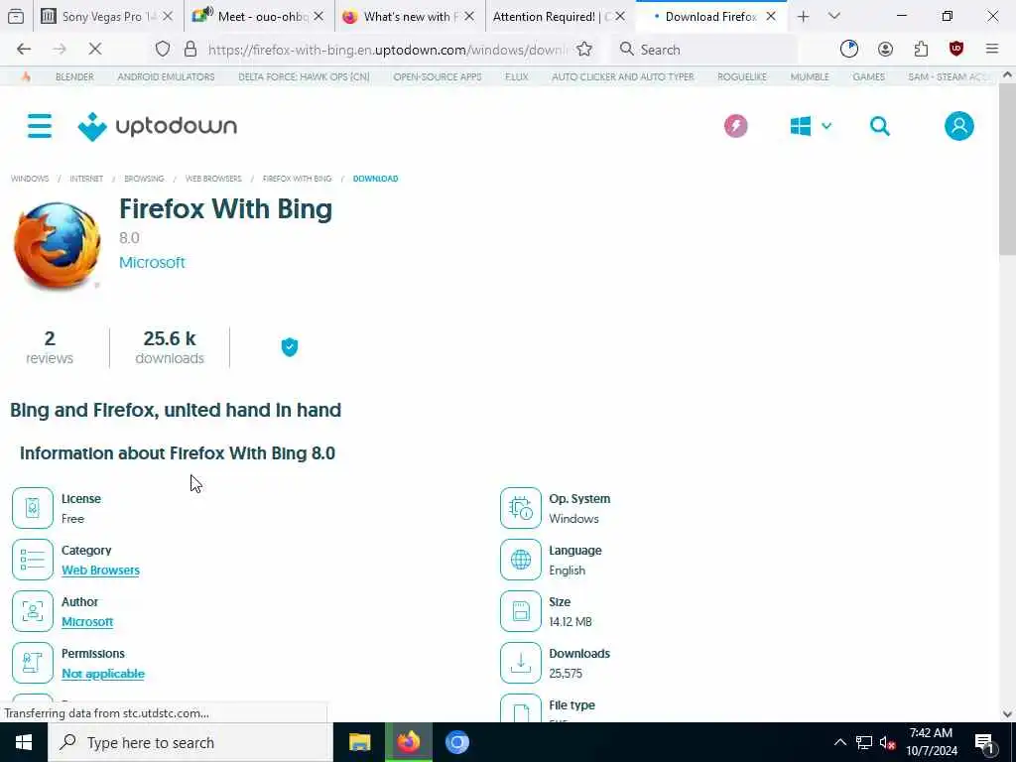Click the Author info icon
The image size is (1016, 762).
tap(33, 611)
